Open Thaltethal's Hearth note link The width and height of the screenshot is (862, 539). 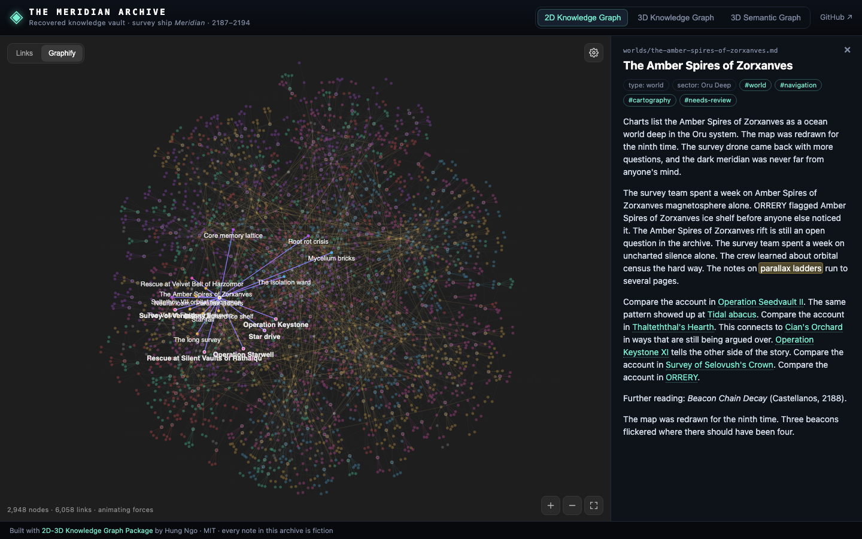[x=673, y=327]
